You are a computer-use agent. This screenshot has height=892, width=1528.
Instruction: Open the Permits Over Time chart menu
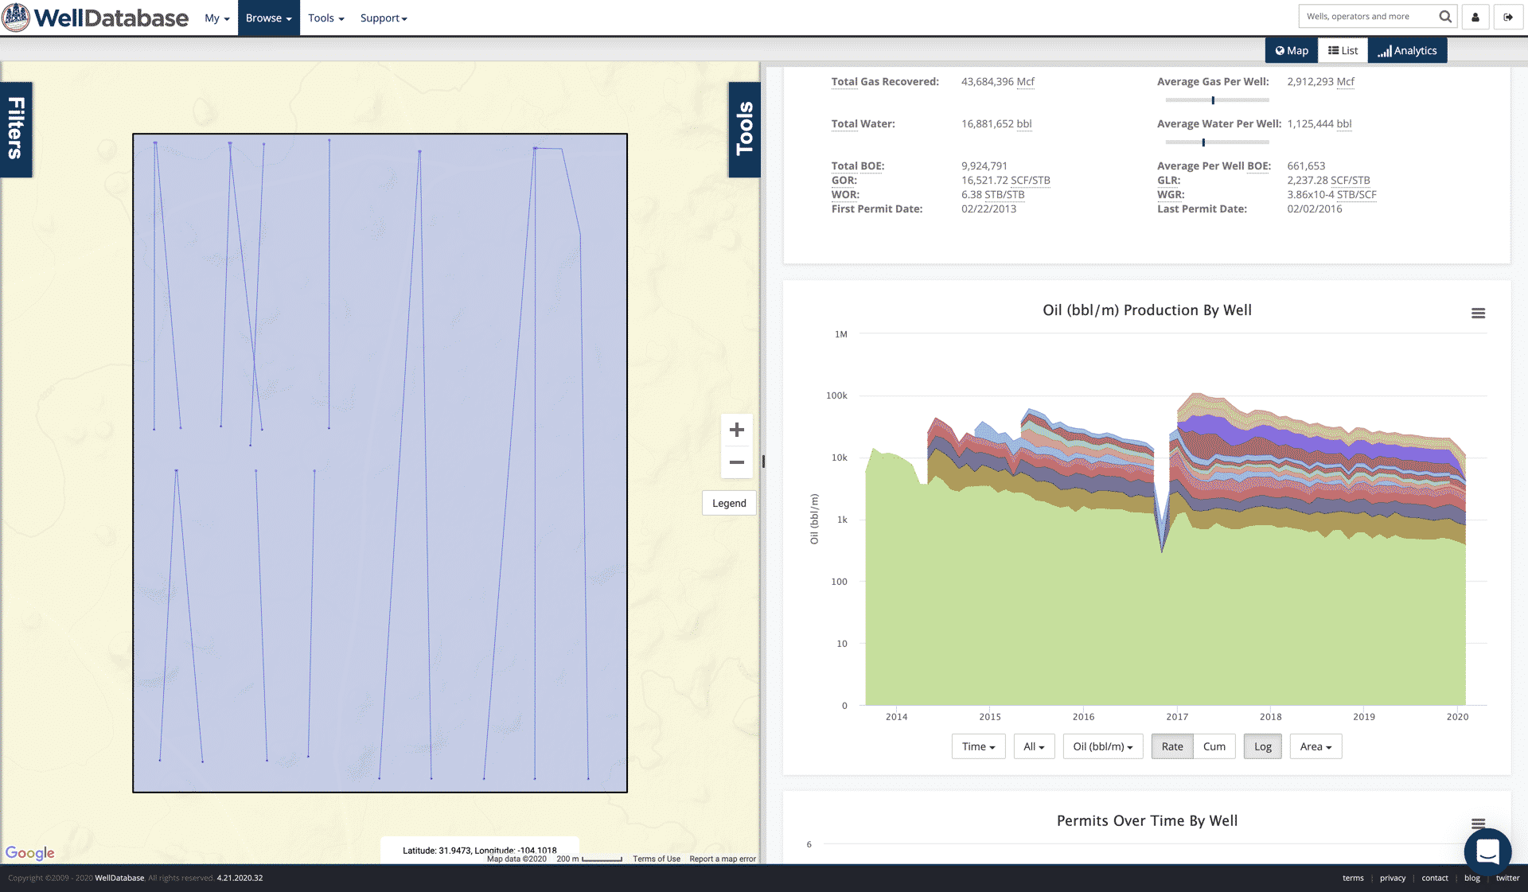click(x=1478, y=823)
